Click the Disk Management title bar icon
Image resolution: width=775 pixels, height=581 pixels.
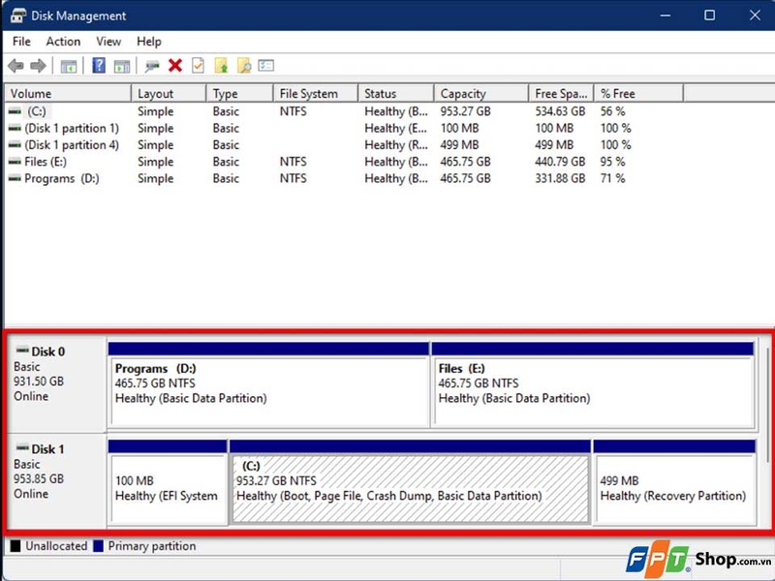pyautogui.click(x=17, y=15)
